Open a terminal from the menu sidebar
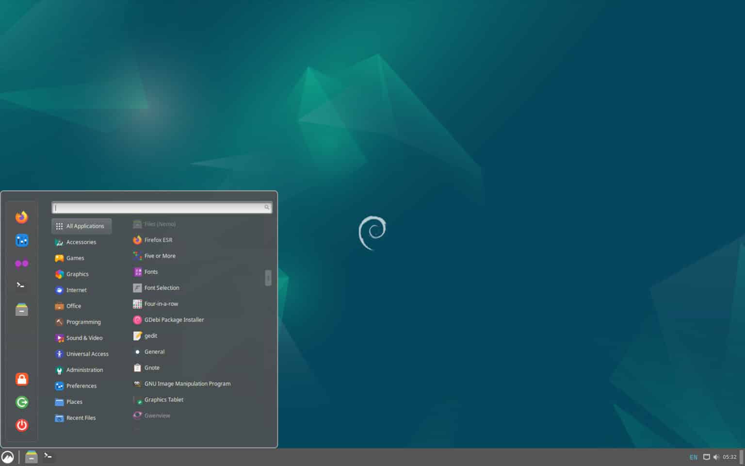Screen dimensions: 745x466 [21, 285]
